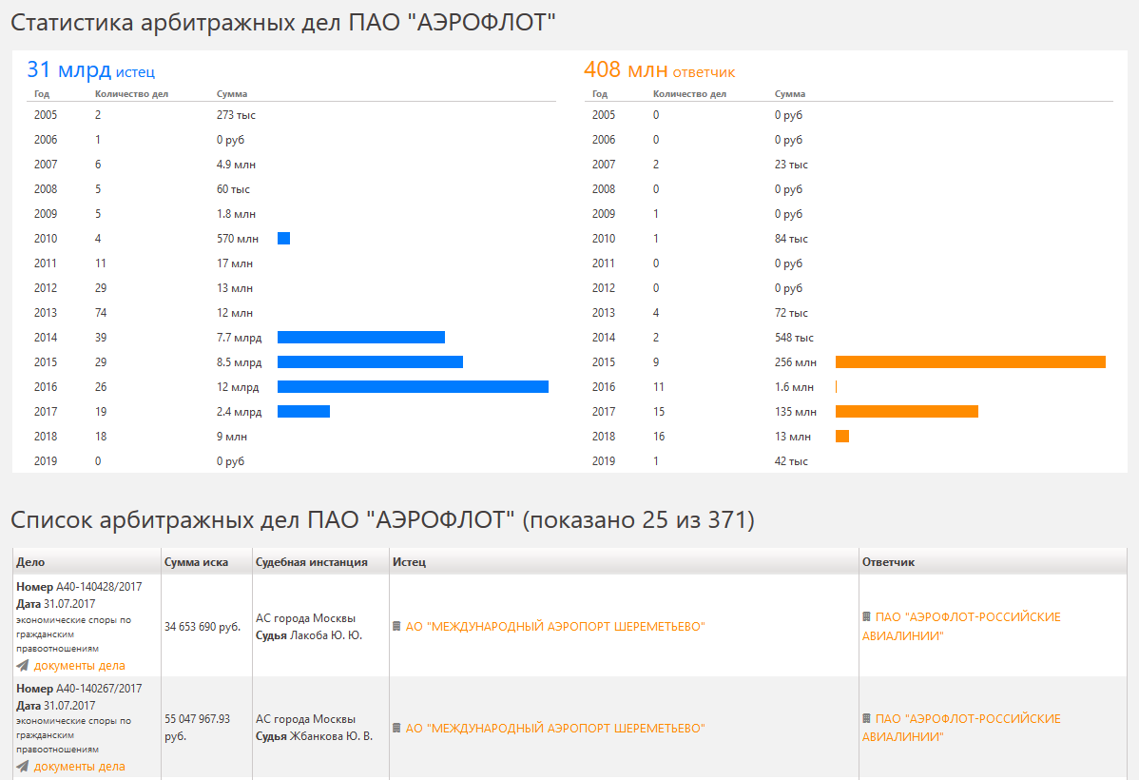Screen dimensions: 1139x780
Task: Click the blue 2016 plaintiff bar (12 млрд)
Action: click(413, 387)
